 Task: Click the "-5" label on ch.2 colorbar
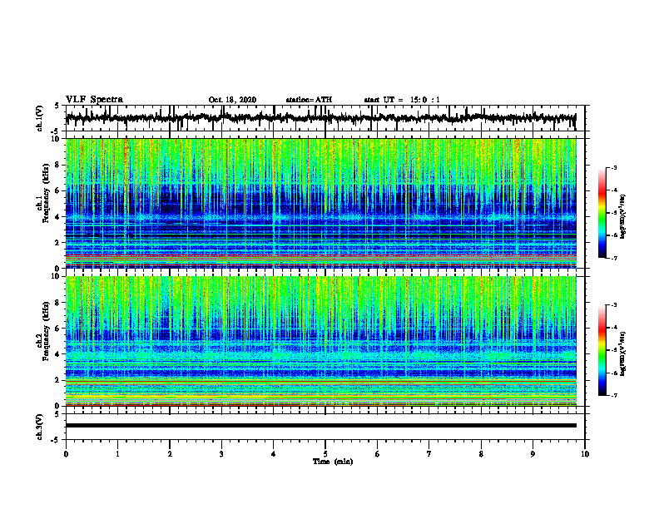click(x=614, y=350)
